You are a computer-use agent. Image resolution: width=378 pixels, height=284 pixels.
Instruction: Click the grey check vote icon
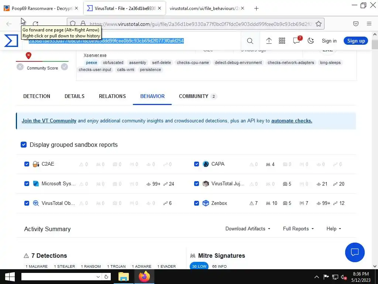click(x=64, y=67)
